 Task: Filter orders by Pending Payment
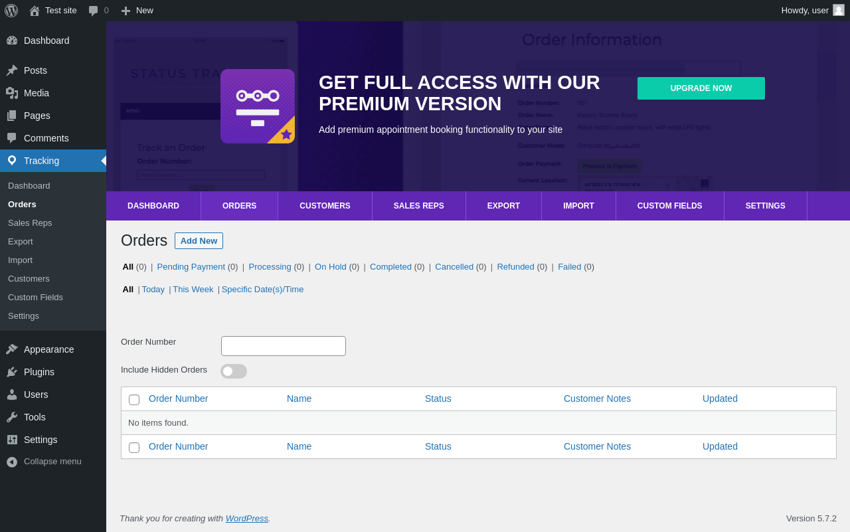click(191, 267)
